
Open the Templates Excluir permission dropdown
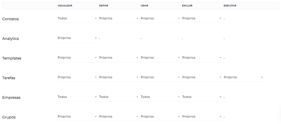(x=202, y=58)
